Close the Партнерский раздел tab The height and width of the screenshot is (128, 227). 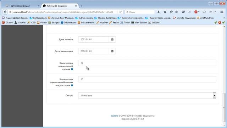39,6
